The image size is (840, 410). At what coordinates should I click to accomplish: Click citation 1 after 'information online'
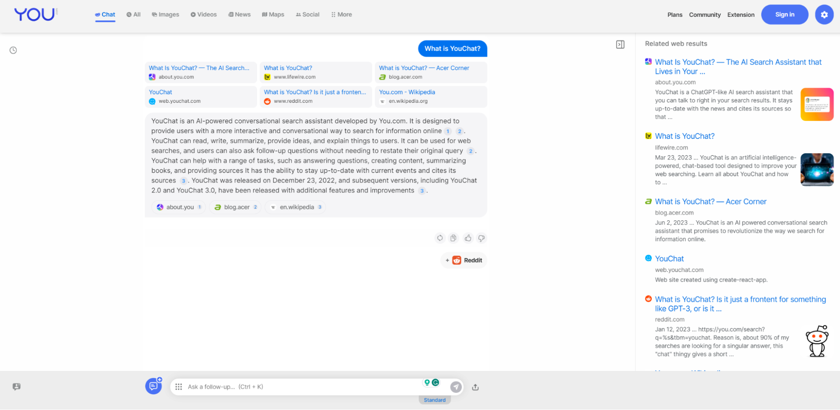(448, 131)
